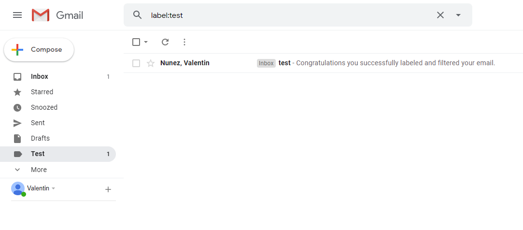Open the three-dot More options menu

point(184,42)
